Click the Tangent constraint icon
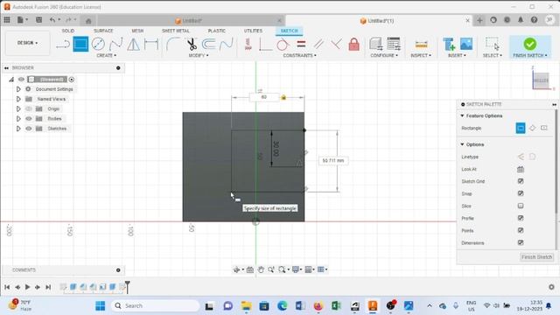This screenshot has width=560, height=315. click(283, 45)
